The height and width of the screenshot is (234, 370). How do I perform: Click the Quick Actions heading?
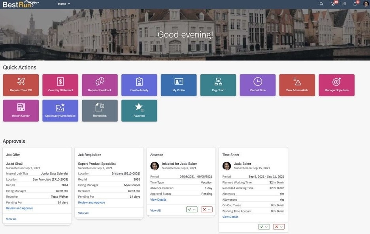coord(20,68)
